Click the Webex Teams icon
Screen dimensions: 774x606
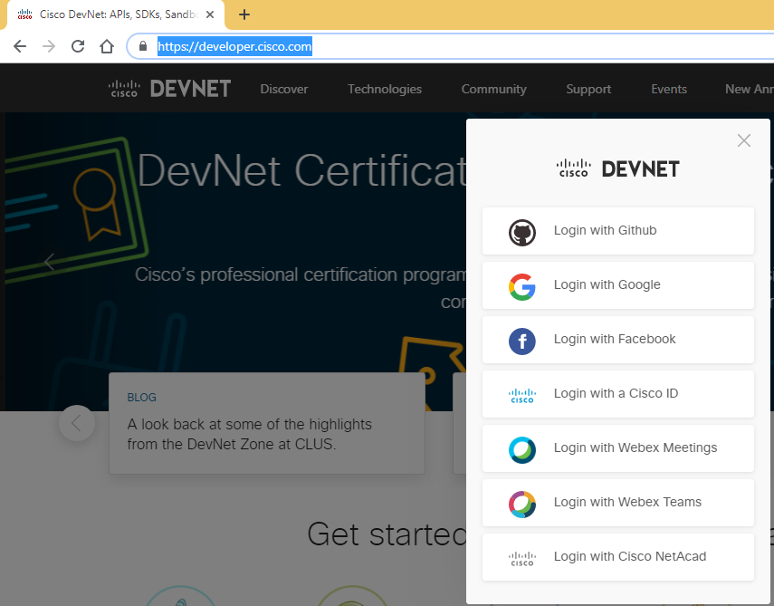click(x=522, y=505)
